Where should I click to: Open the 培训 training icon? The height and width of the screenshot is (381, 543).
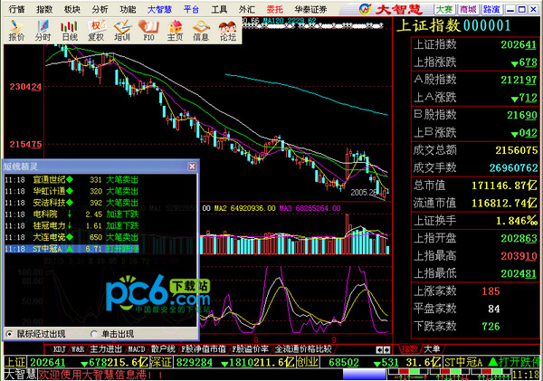(121, 31)
